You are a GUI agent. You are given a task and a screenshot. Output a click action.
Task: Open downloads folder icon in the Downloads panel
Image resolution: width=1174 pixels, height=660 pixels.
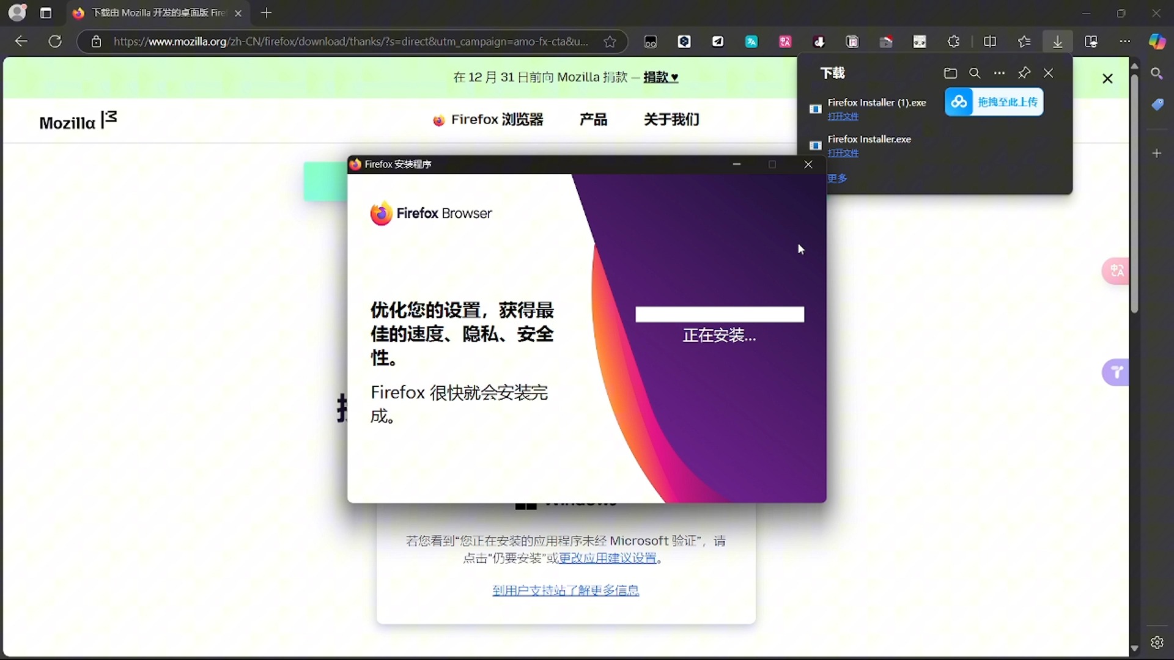[950, 73]
